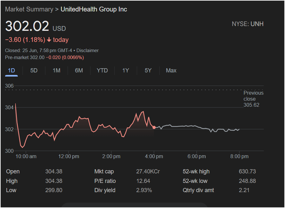
Task: Click the UnitedHealth Group Inc title
Action: (x=94, y=9)
